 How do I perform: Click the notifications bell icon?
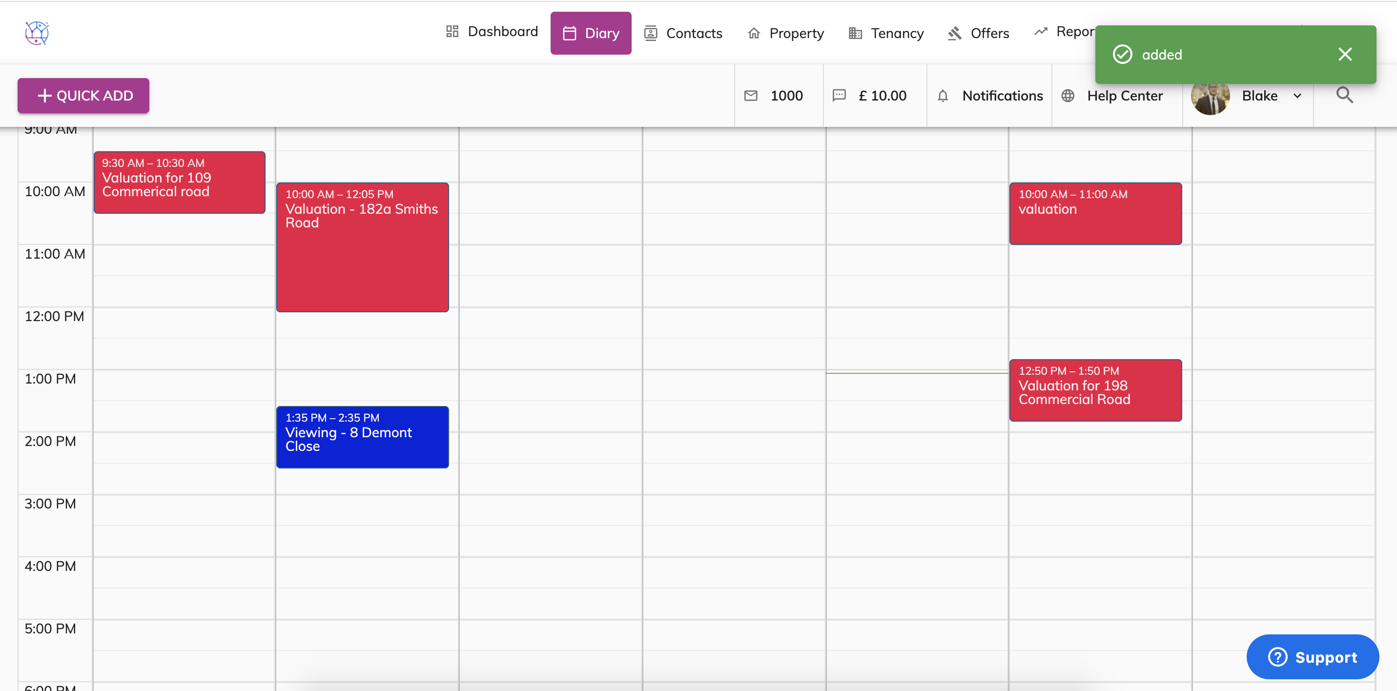(x=943, y=96)
